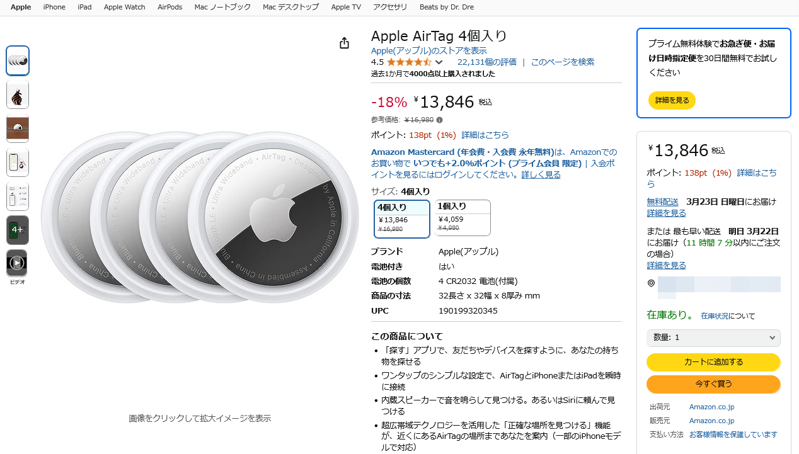This screenshot has width=799, height=454.
Task: Open the 4+ more images thumbnail
Action: (18, 230)
